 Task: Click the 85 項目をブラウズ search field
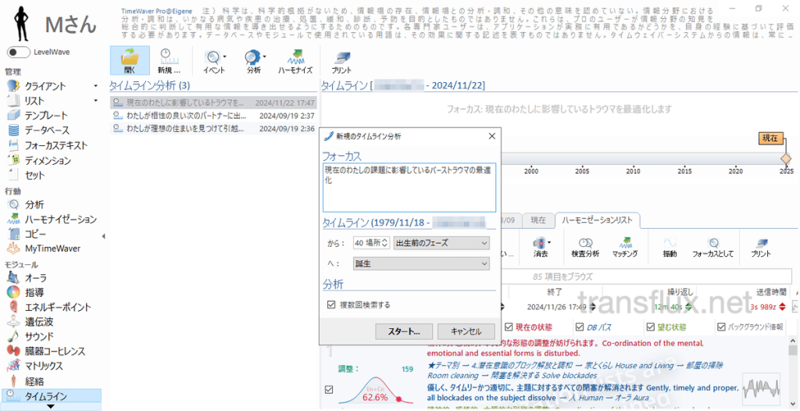562,277
